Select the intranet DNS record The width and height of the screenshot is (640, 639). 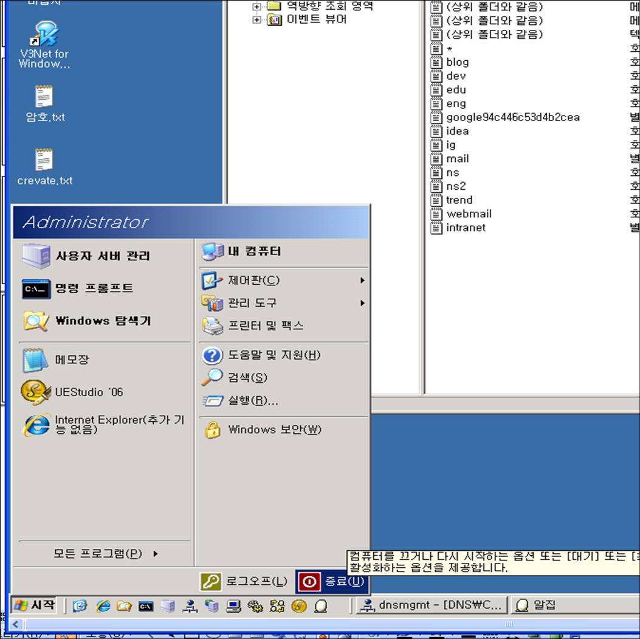(466, 228)
